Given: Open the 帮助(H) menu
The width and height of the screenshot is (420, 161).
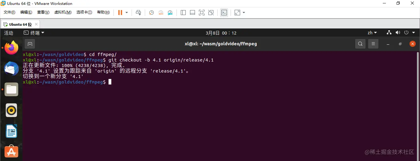Looking at the screenshot, I should point(103,12).
